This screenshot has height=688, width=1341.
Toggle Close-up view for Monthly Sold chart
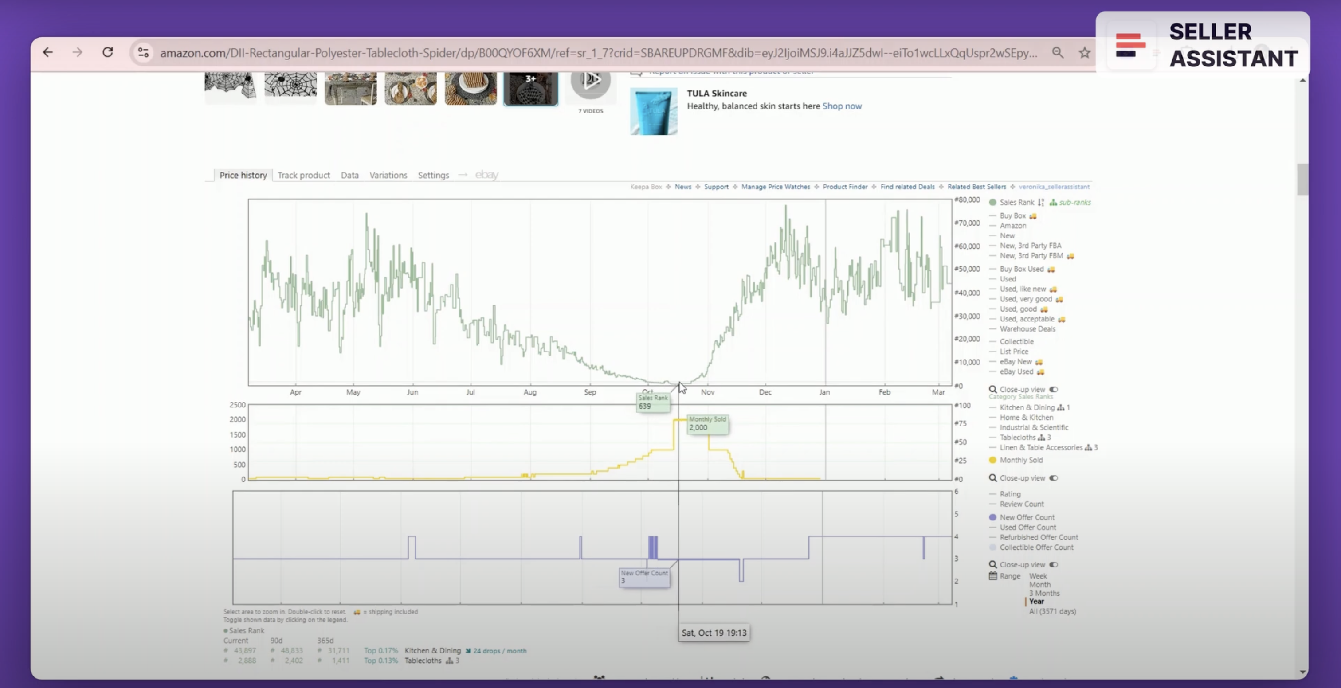(x=1053, y=478)
